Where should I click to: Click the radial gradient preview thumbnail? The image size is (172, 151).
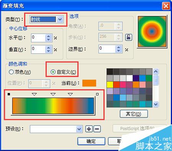[152, 32]
